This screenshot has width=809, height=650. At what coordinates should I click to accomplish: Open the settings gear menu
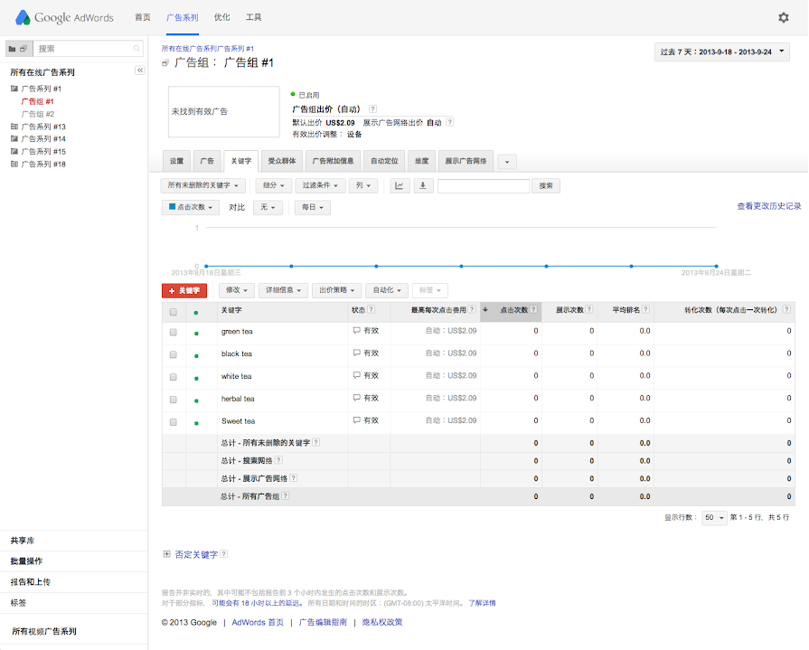coord(783,17)
